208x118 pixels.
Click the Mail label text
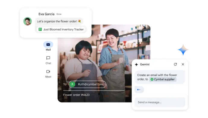coord(48,50)
